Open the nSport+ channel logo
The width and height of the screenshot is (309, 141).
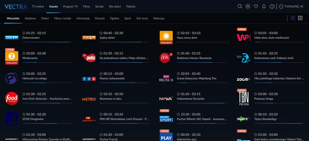[243, 119]
